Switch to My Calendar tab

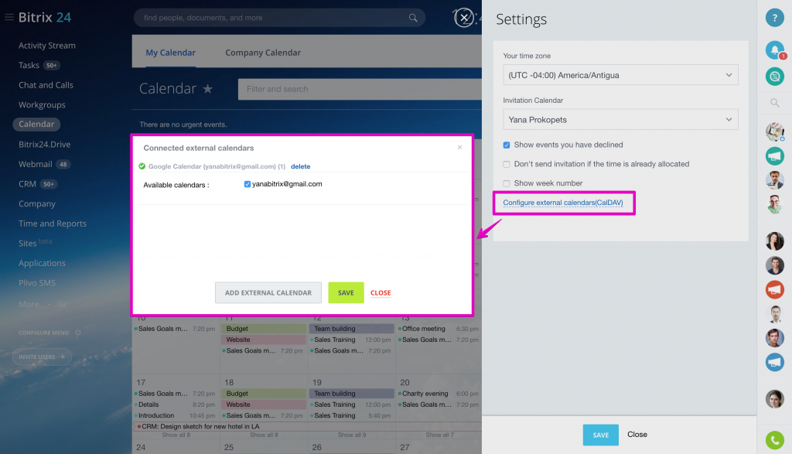(x=170, y=53)
